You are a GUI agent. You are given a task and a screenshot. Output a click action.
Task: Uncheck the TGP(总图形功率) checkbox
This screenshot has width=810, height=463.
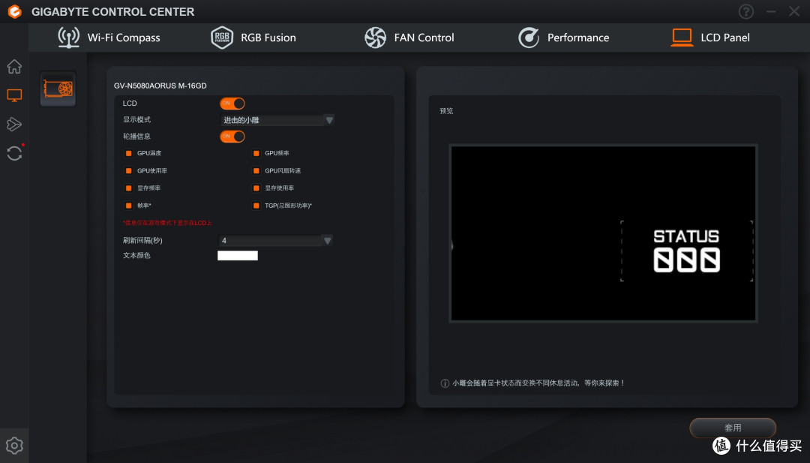tap(256, 206)
